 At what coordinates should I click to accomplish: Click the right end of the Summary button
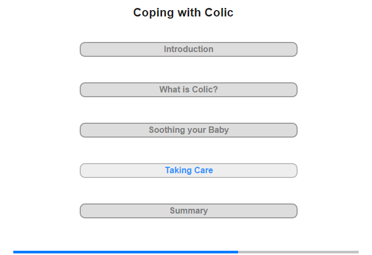click(294, 211)
